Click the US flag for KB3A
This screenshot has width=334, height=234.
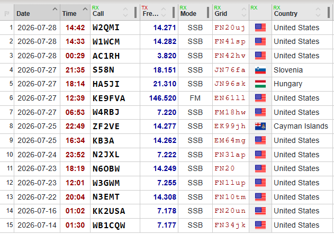pos(260,140)
